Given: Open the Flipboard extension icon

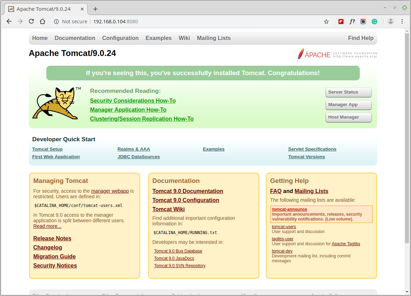Looking at the screenshot, I should coord(341,21).
